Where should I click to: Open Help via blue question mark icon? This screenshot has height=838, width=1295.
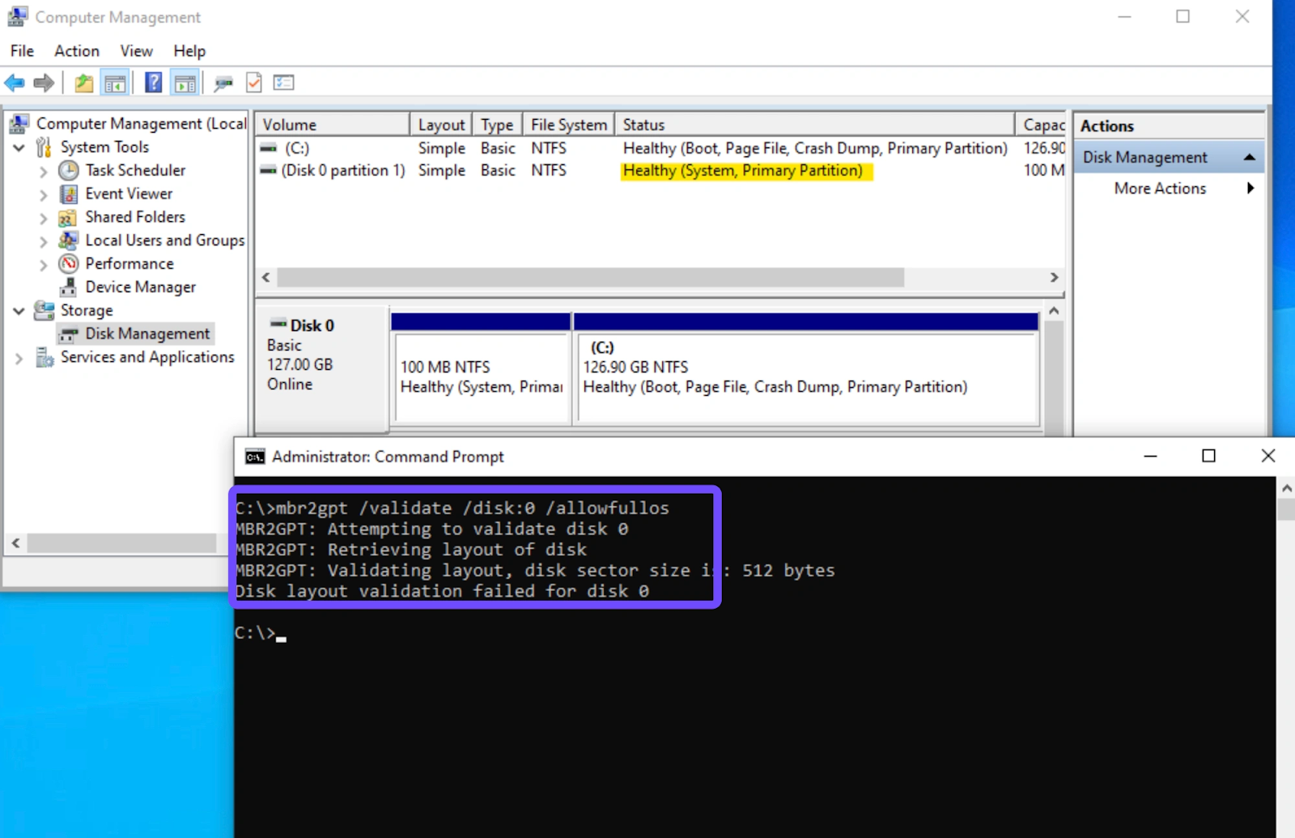153,83
